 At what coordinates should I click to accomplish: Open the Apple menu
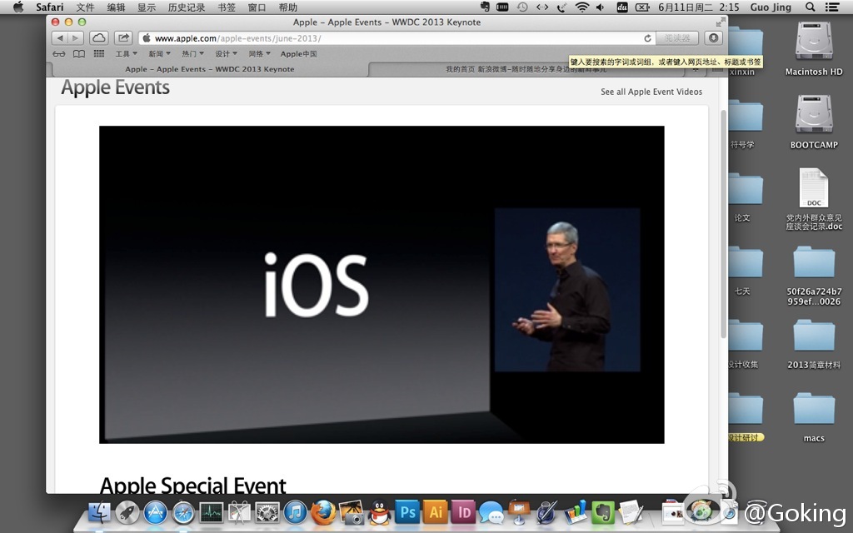(18, 7)
